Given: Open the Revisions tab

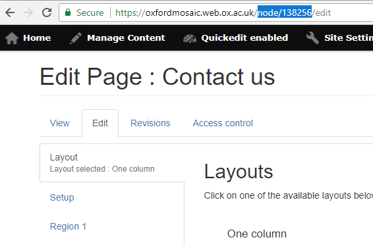Looking at the screenshot, I should pyautogui.click(x=150, y=123).
